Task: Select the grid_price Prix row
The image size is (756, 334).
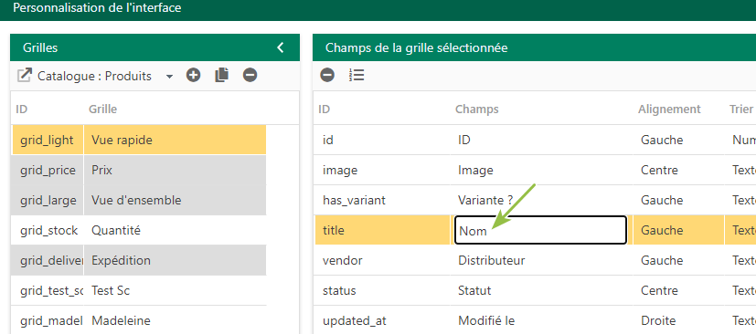Action: click(138, 171)
